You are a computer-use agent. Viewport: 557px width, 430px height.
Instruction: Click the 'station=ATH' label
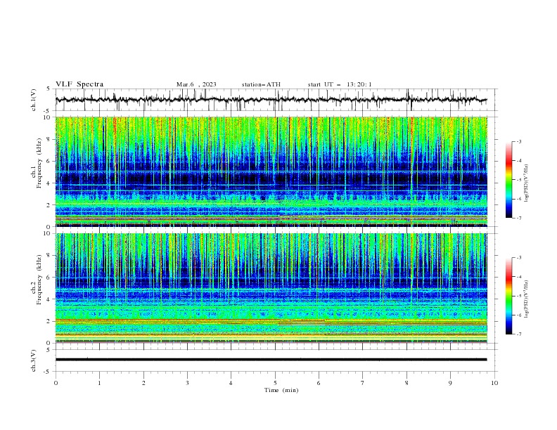pos(261,84)
